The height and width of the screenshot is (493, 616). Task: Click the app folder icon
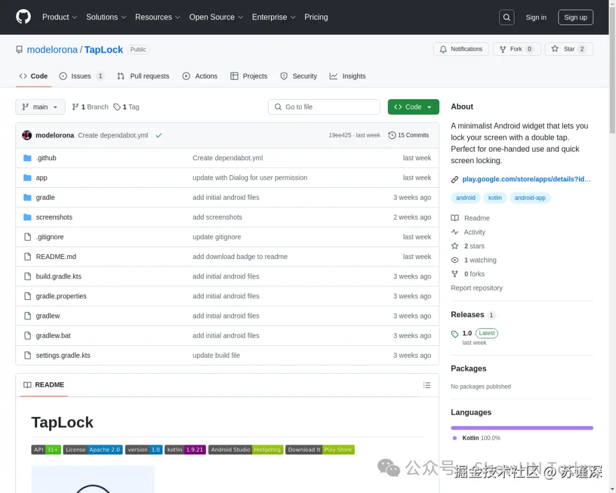pyautogui.click(x=27, y=177)
